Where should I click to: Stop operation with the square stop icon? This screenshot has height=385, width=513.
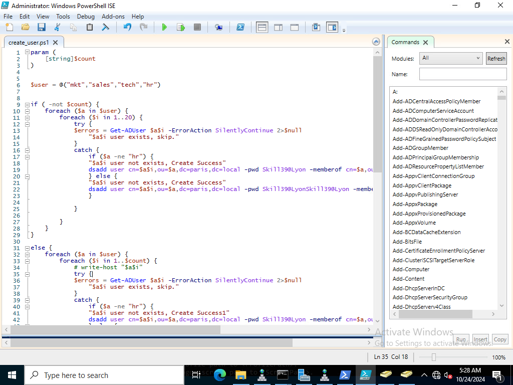(197, 27)
